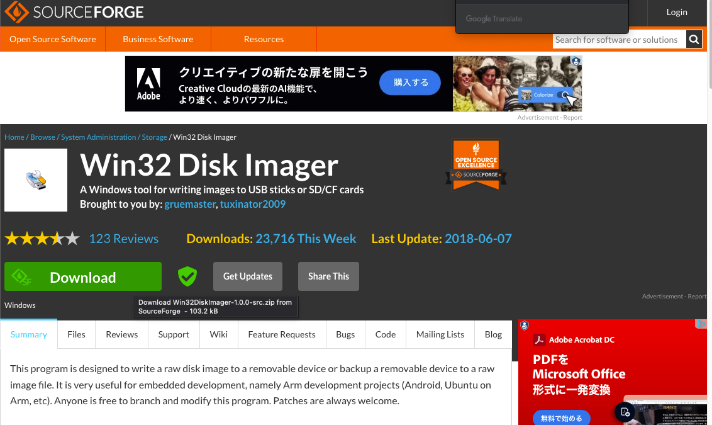
Task: Open the Resources menu
Action: [x=264, y=39]
